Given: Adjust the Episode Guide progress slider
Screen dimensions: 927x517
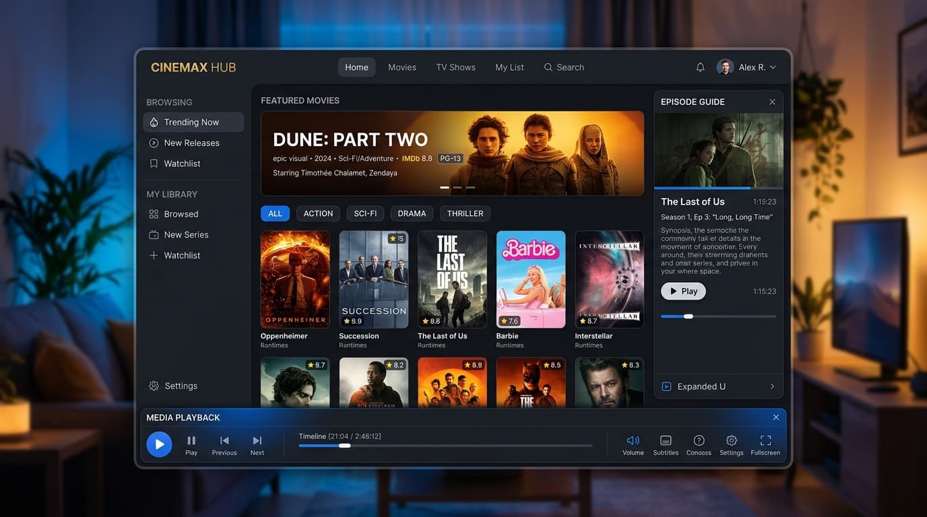Looking at the screenshot, I should [688, 316].
